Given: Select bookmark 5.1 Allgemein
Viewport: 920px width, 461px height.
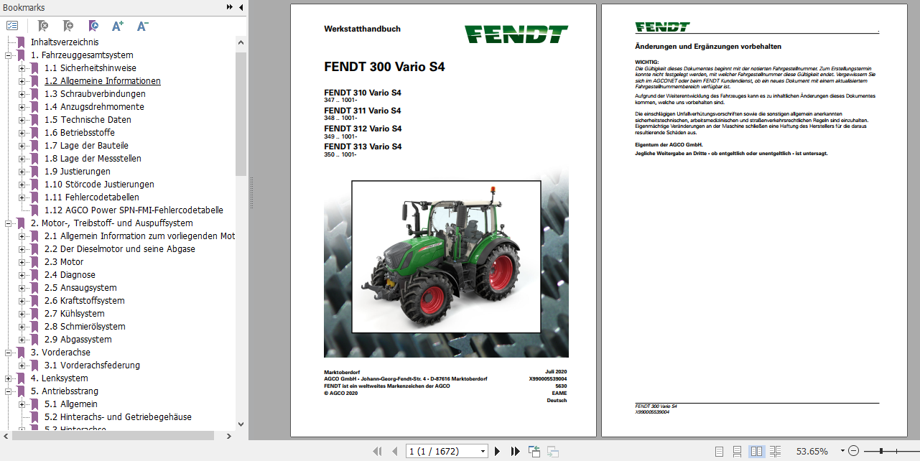Looking at the screenshot, I should [71, 404].
